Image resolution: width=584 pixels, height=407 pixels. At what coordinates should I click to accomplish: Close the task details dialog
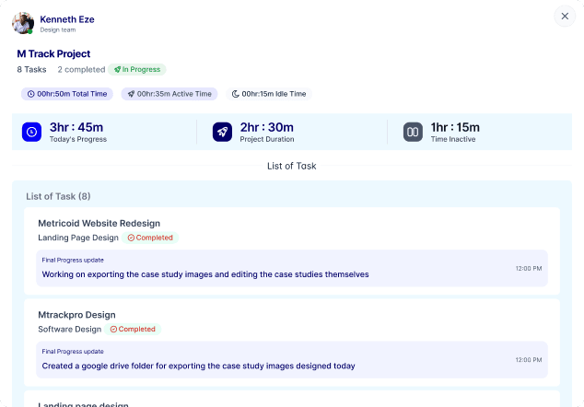pyautogui.click(x=565, y=16)
